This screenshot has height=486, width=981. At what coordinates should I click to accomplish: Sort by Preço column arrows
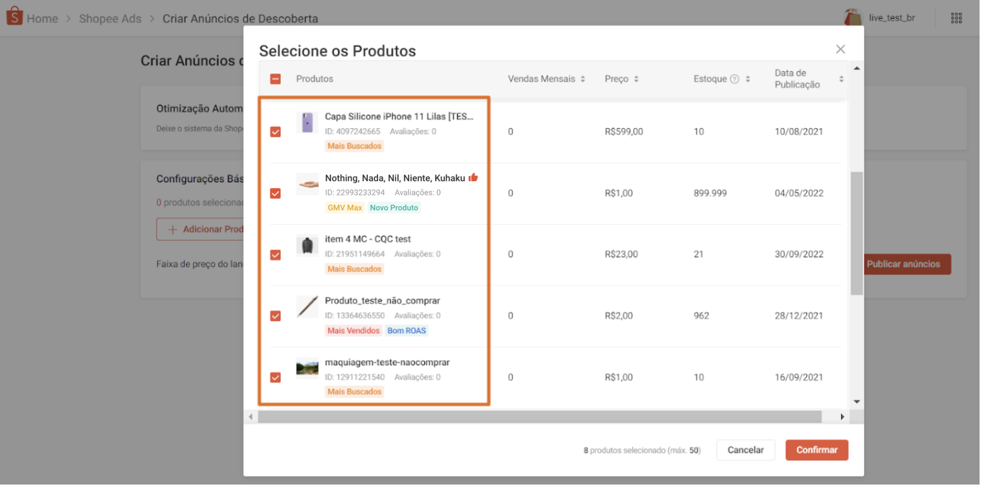click(636, 79)
